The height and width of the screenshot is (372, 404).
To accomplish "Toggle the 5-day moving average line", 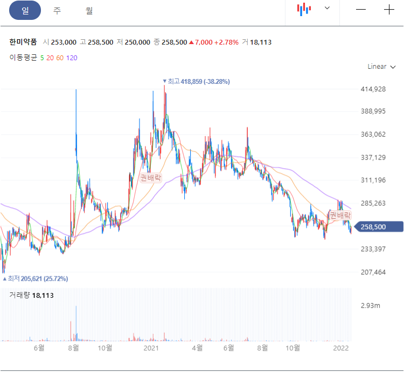I will (42, 58).
